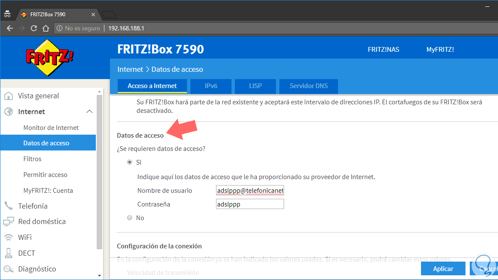The image size is (498, 280).
Task: Click the '¿Se requieren datos de acceso?' text
Action: click(161, 149)
